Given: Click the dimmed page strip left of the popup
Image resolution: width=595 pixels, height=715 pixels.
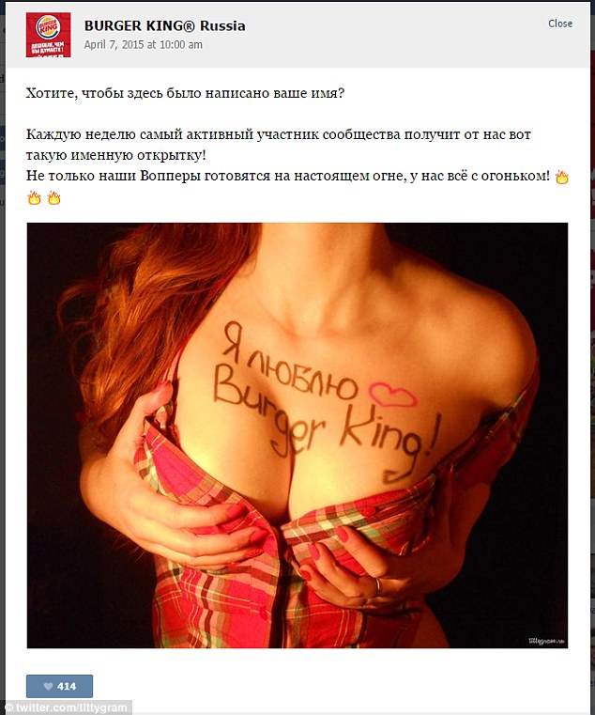Looking at the screenshot, I should point(3,357).
